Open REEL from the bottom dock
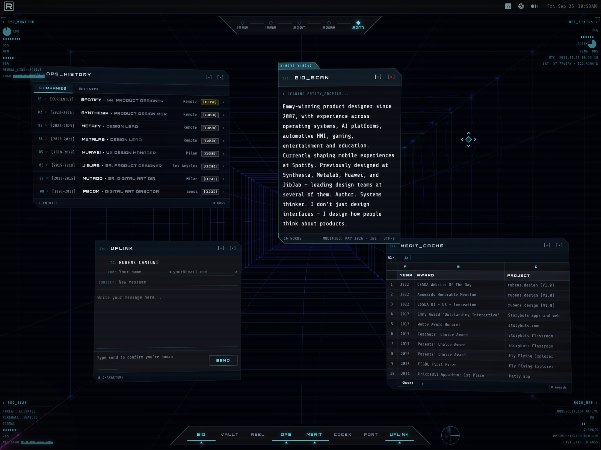Screen dimensions: 601x450 click(x=258, y=434)
